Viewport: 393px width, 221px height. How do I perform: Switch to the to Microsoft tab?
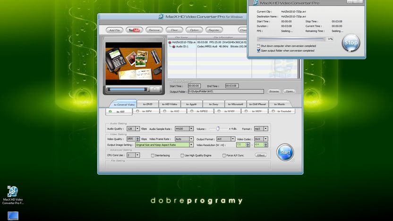point(235,104)
